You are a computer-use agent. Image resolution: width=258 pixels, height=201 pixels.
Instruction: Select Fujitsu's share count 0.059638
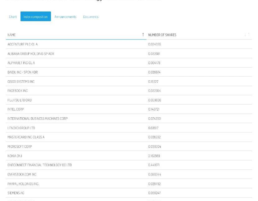155,100
